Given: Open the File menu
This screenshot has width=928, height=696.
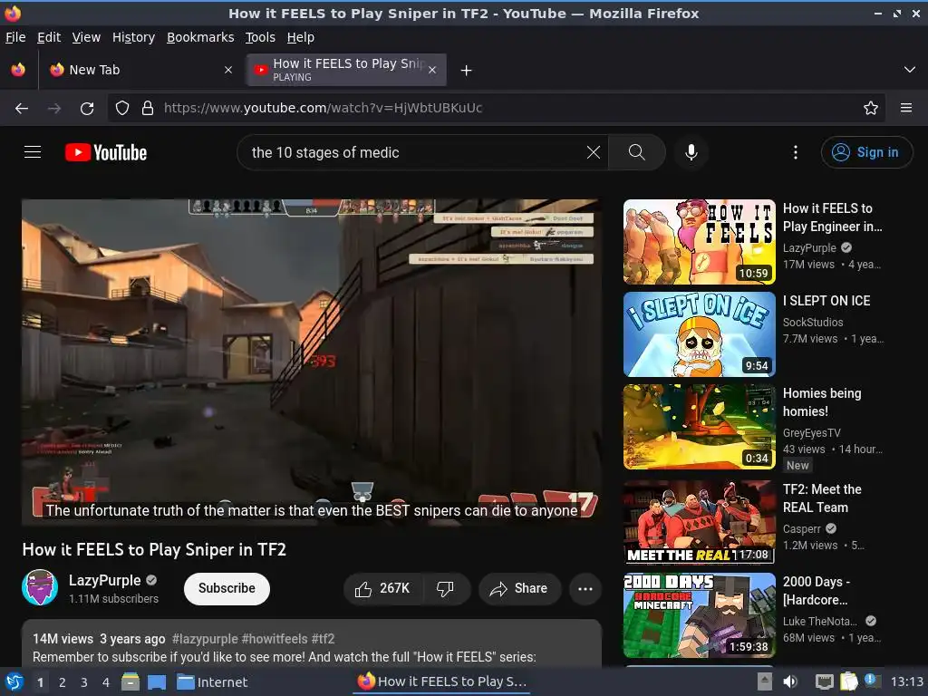Looking at the screenshot, I should pyautogui.click(x=15, y=37).
